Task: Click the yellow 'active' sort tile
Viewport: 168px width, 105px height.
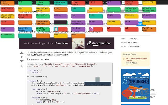Action: (x=61, y=36)
